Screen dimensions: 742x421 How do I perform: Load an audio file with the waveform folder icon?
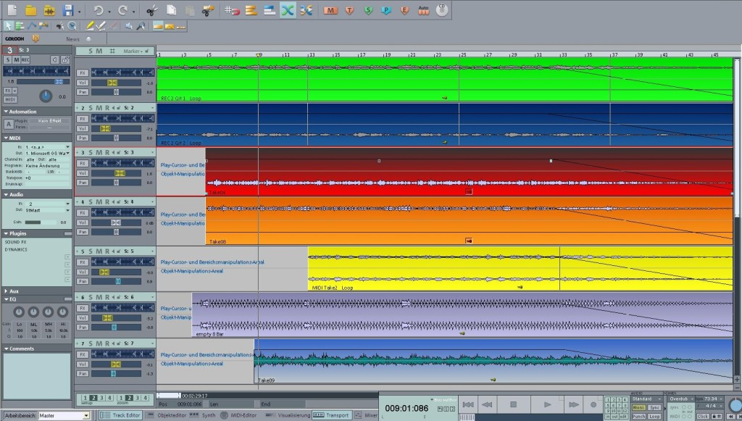coord(49,10)
